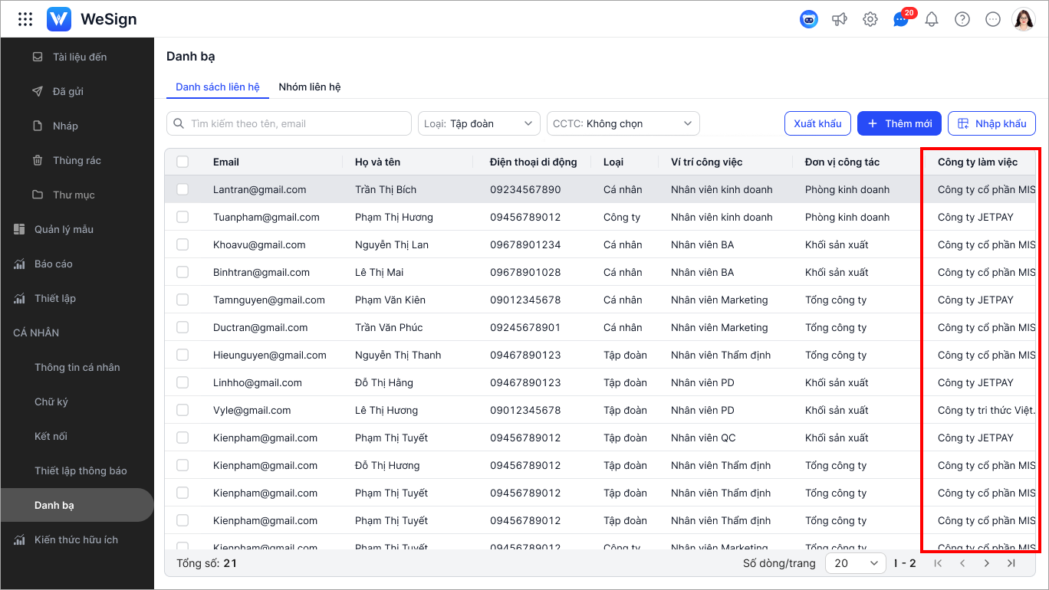Open chat messages with 20 badge
Screen dimensions: 1049x590
(x=901, y=20)
